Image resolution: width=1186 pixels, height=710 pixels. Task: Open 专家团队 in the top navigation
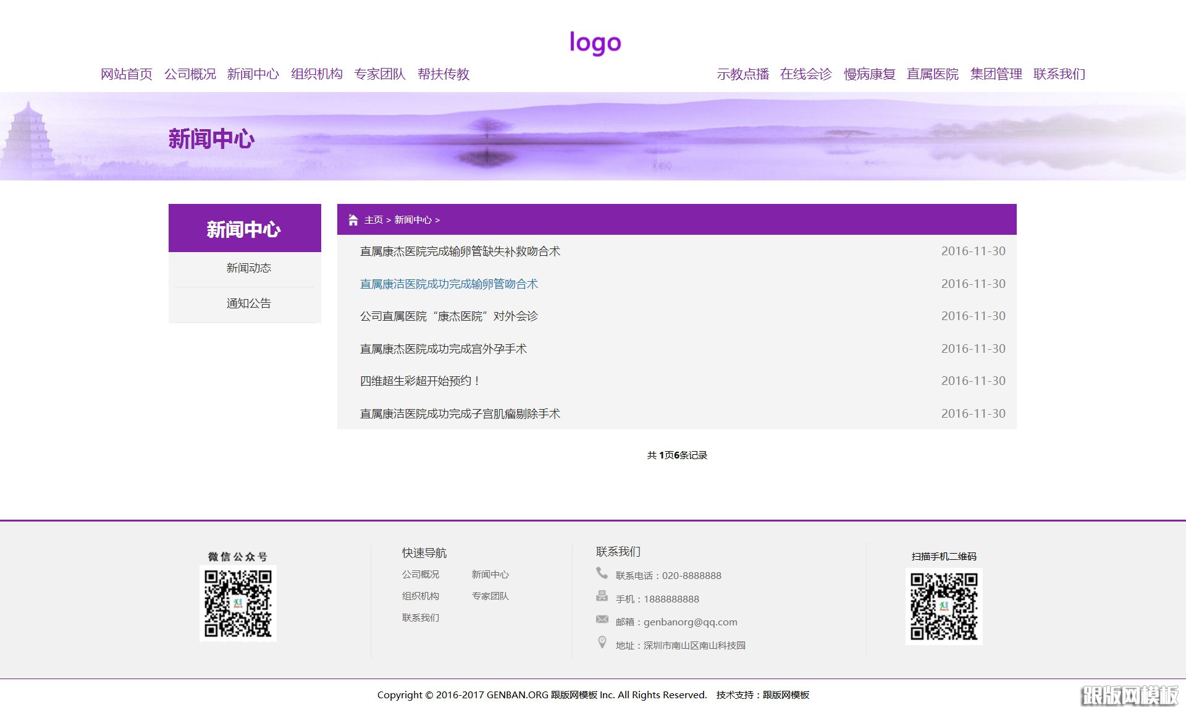(x=380, y=74)
